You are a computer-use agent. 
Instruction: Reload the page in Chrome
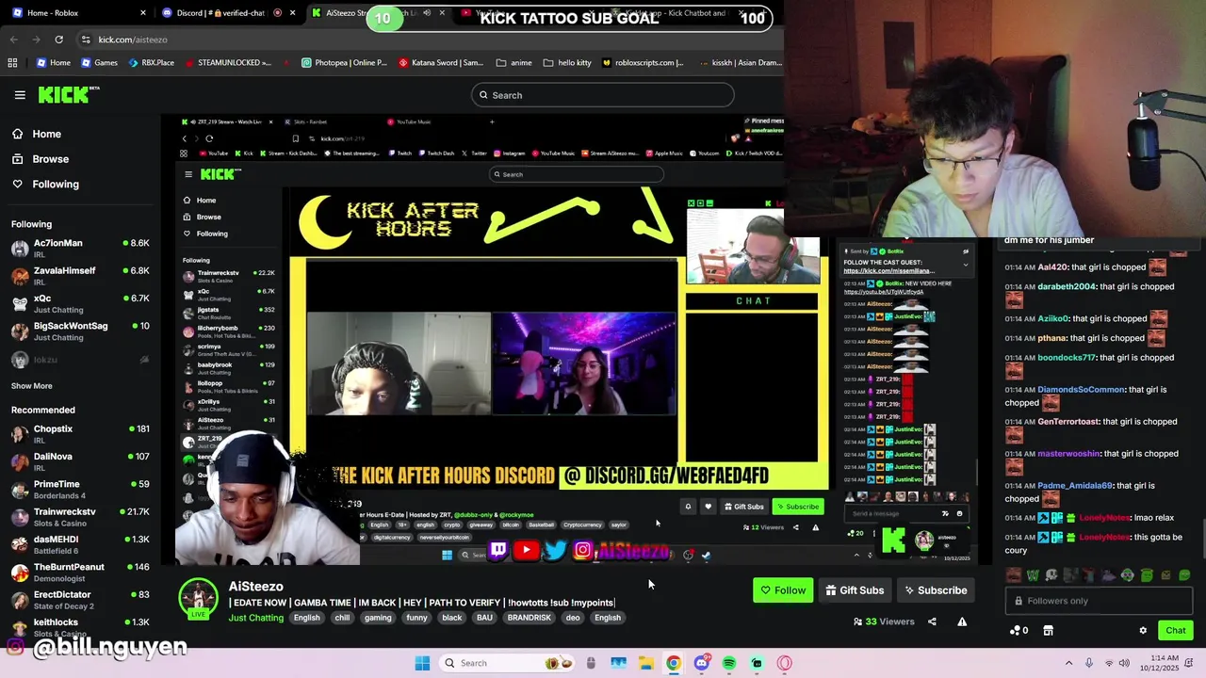(x=58, y=40)
